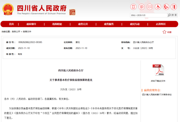Open 政民互动 navigation item
180x122 pixels.
click(135, 24)
